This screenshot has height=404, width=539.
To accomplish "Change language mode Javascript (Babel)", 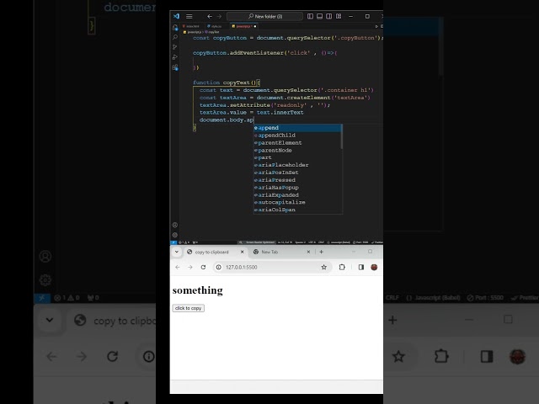I will [339, 242].
